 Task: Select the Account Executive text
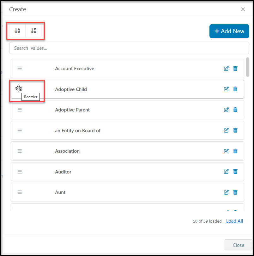point(75,69)
